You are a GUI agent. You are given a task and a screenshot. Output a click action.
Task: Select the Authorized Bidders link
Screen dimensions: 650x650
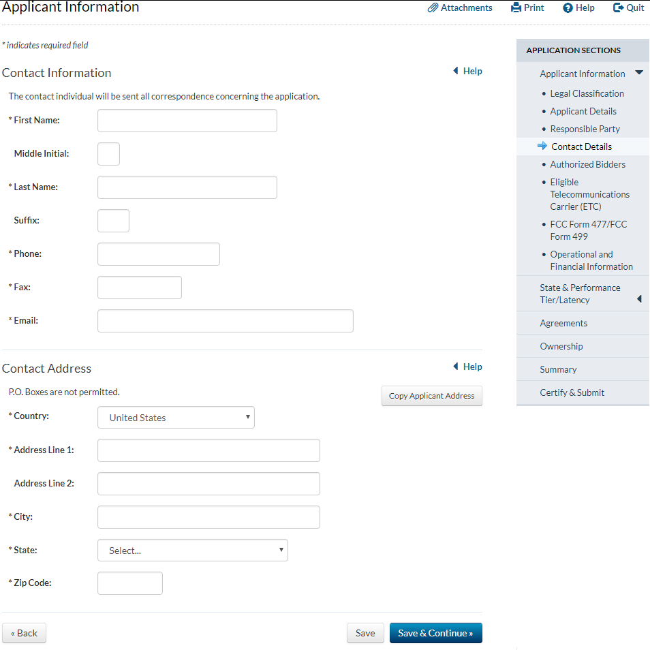[587, 164]
